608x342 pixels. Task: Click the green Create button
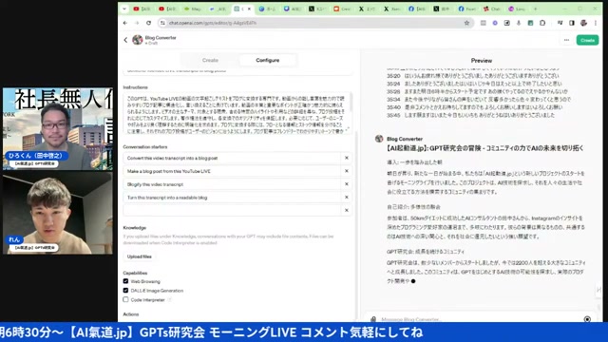[587, 40]
